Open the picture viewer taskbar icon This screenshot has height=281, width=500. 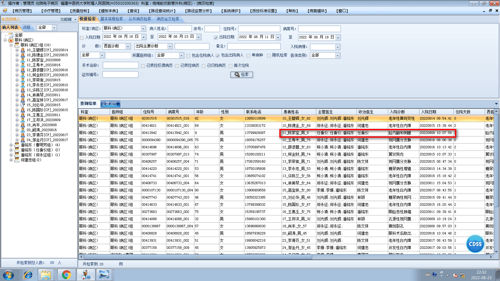[x=104, y=275]
